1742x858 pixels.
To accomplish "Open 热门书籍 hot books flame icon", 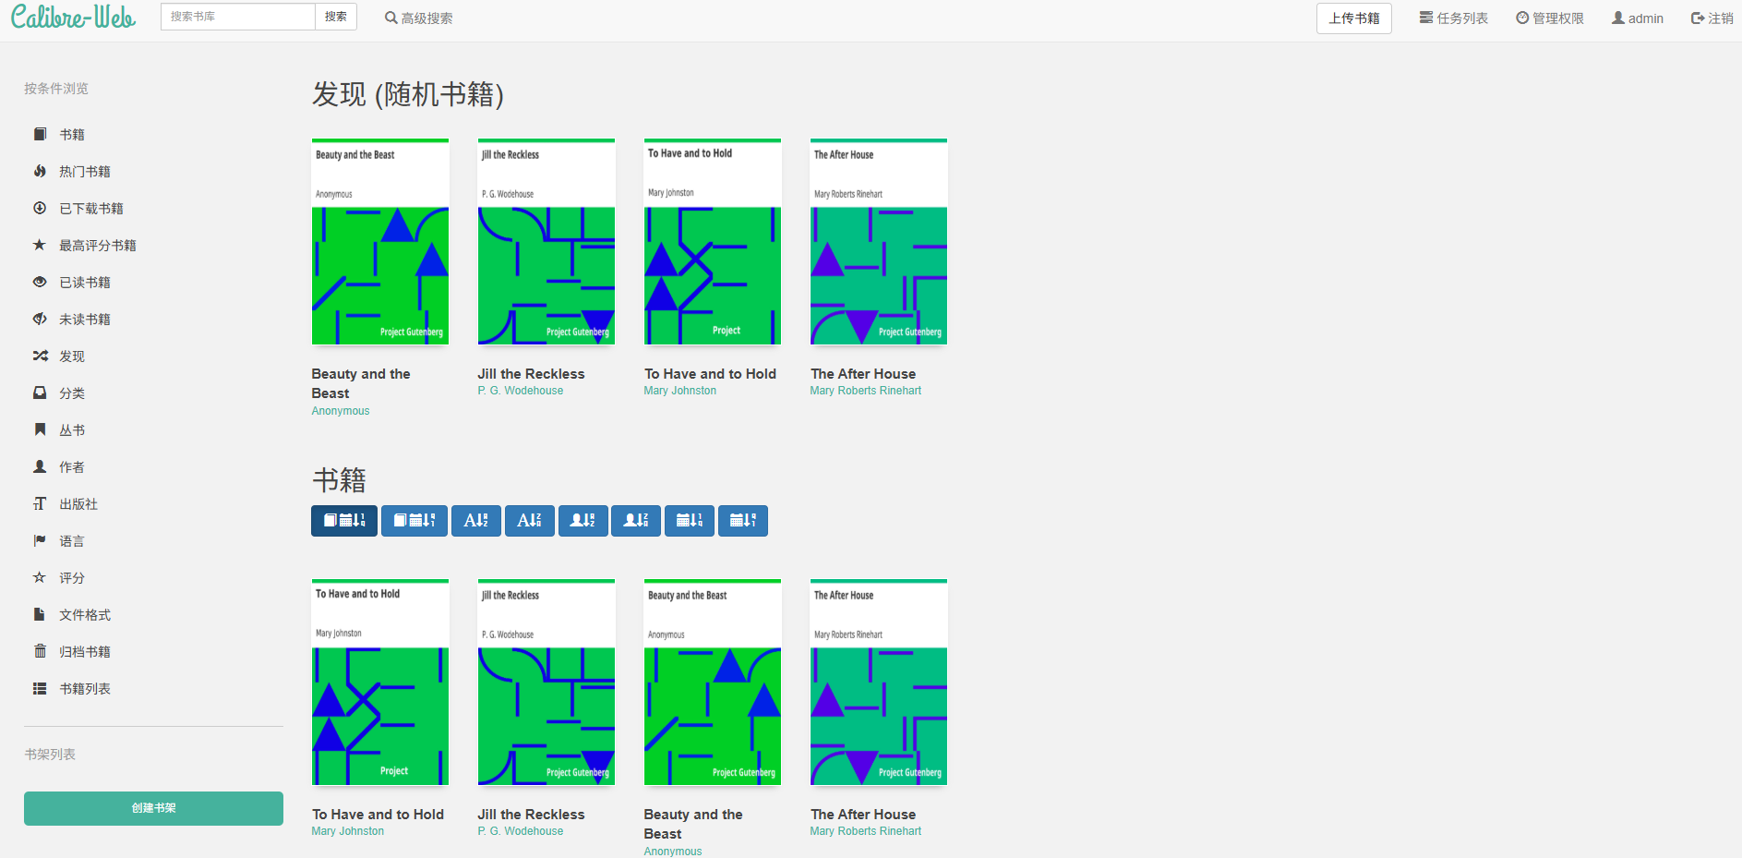I will pyautogui.click(x=40, y=171).
